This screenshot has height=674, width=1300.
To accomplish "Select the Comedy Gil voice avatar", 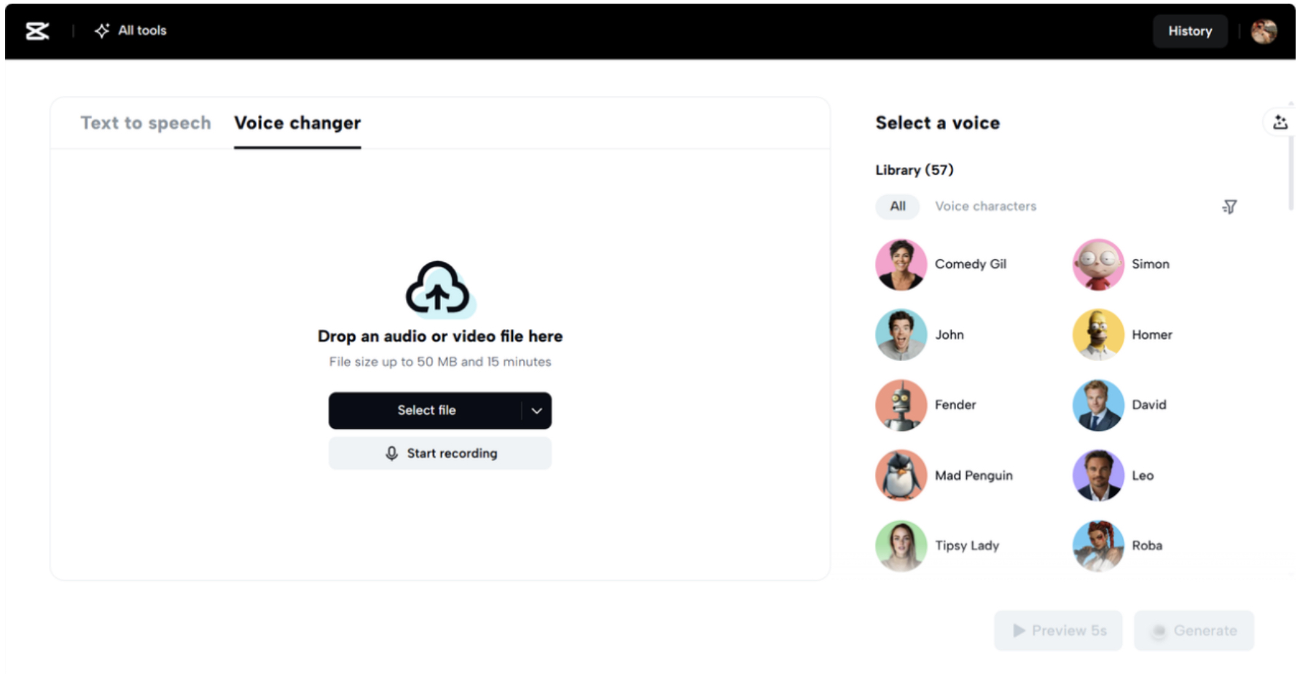I will pyautogui.click(x=901, y=264).
